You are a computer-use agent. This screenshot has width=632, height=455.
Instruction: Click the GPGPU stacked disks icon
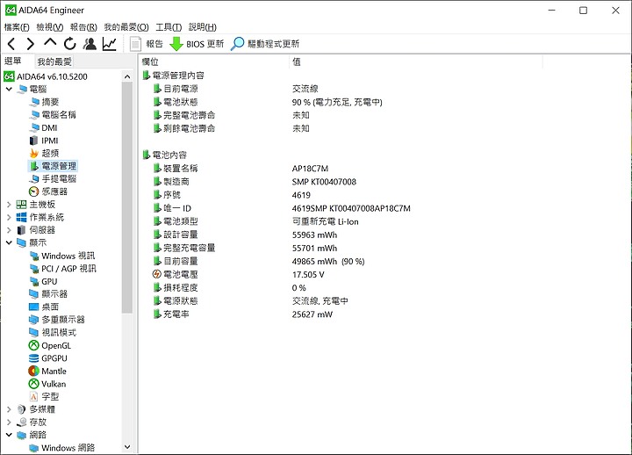click(x=34, y=358)
